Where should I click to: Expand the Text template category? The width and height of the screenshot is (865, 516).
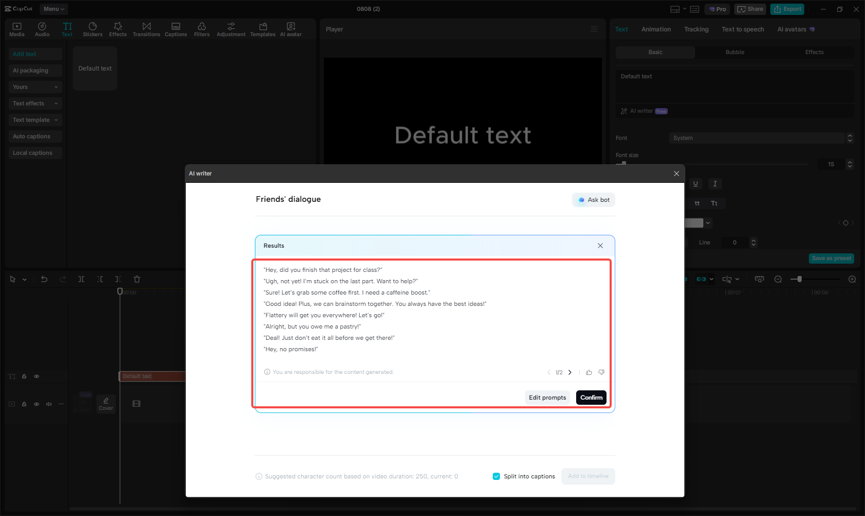click(x=36, y=120)
